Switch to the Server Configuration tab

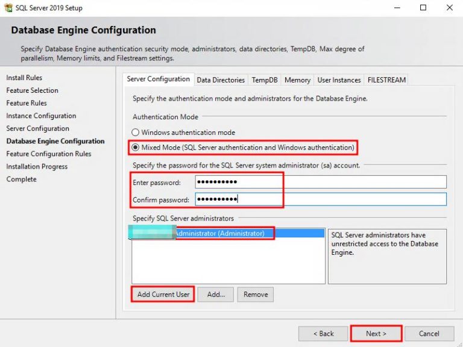[159, 79]
